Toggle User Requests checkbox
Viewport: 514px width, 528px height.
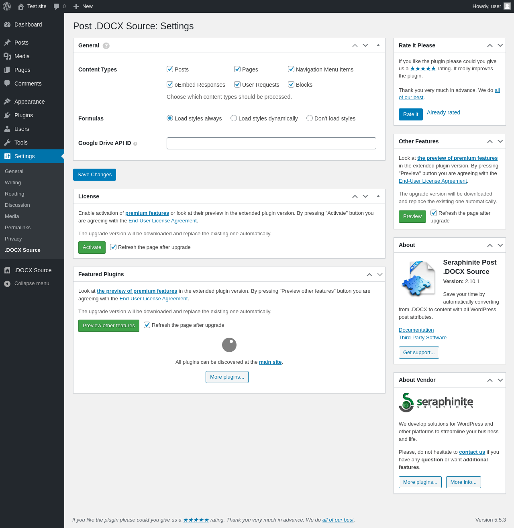point(237,84)
